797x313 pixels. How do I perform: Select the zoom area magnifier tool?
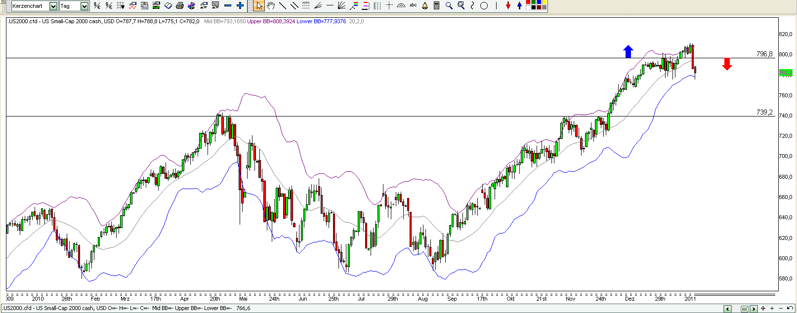[461, 6]
